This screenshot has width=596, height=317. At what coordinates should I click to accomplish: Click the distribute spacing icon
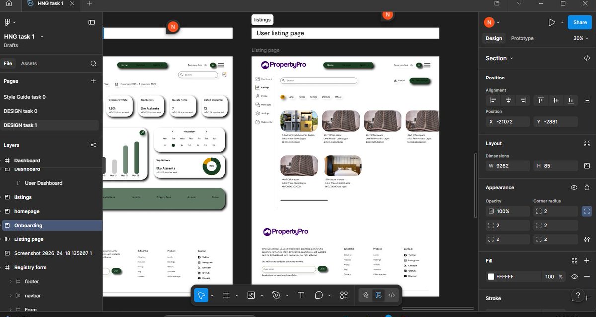(x=587, y=100)
